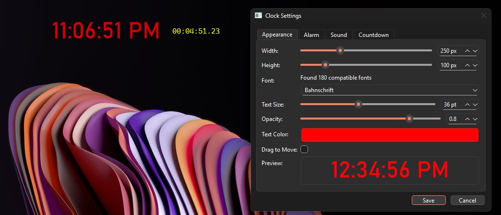Increase Text Size with the up arrow
The width and height of the screenshot is (501, 215).
pyautogui.click(x=467, y=105)
